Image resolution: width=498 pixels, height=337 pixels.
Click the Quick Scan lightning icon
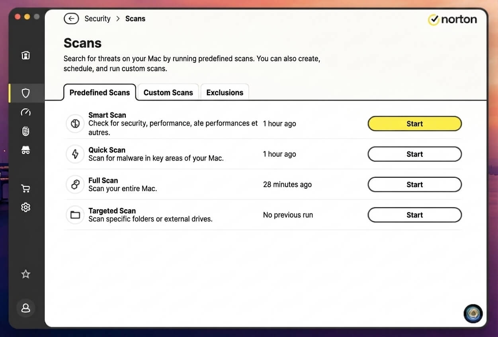[x=75, y=154]
